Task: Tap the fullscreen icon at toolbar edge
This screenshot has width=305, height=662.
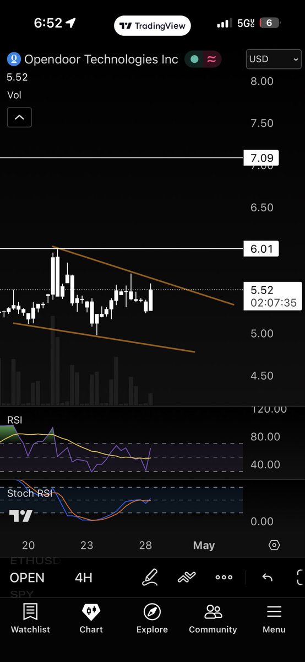Action: (x=300, y=578)
